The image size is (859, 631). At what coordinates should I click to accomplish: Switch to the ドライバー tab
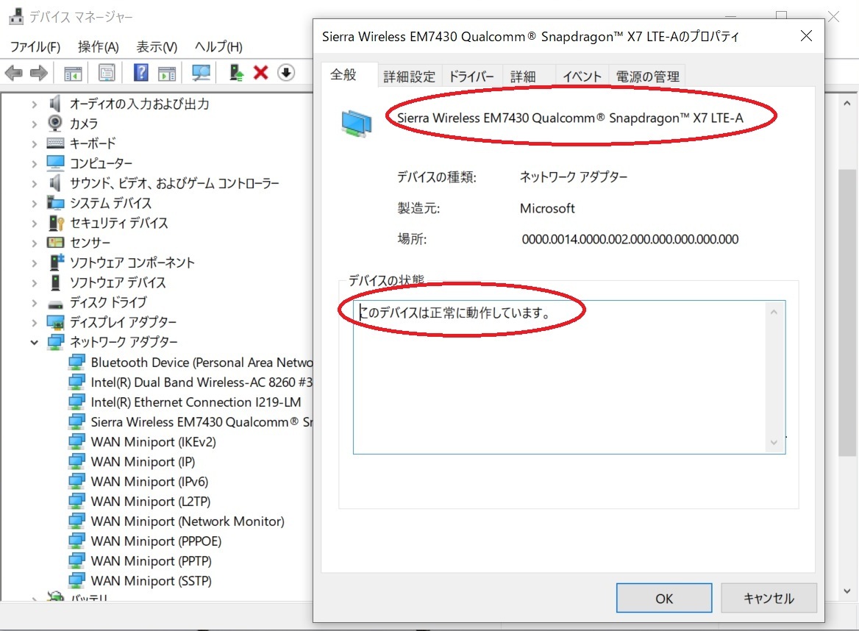(471, 76)
